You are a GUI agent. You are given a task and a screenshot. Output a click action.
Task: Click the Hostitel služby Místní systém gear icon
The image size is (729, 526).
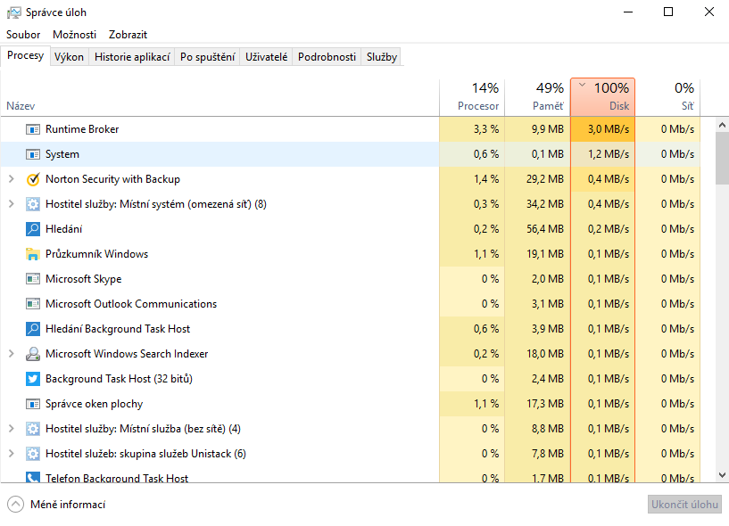coord(33,204)
